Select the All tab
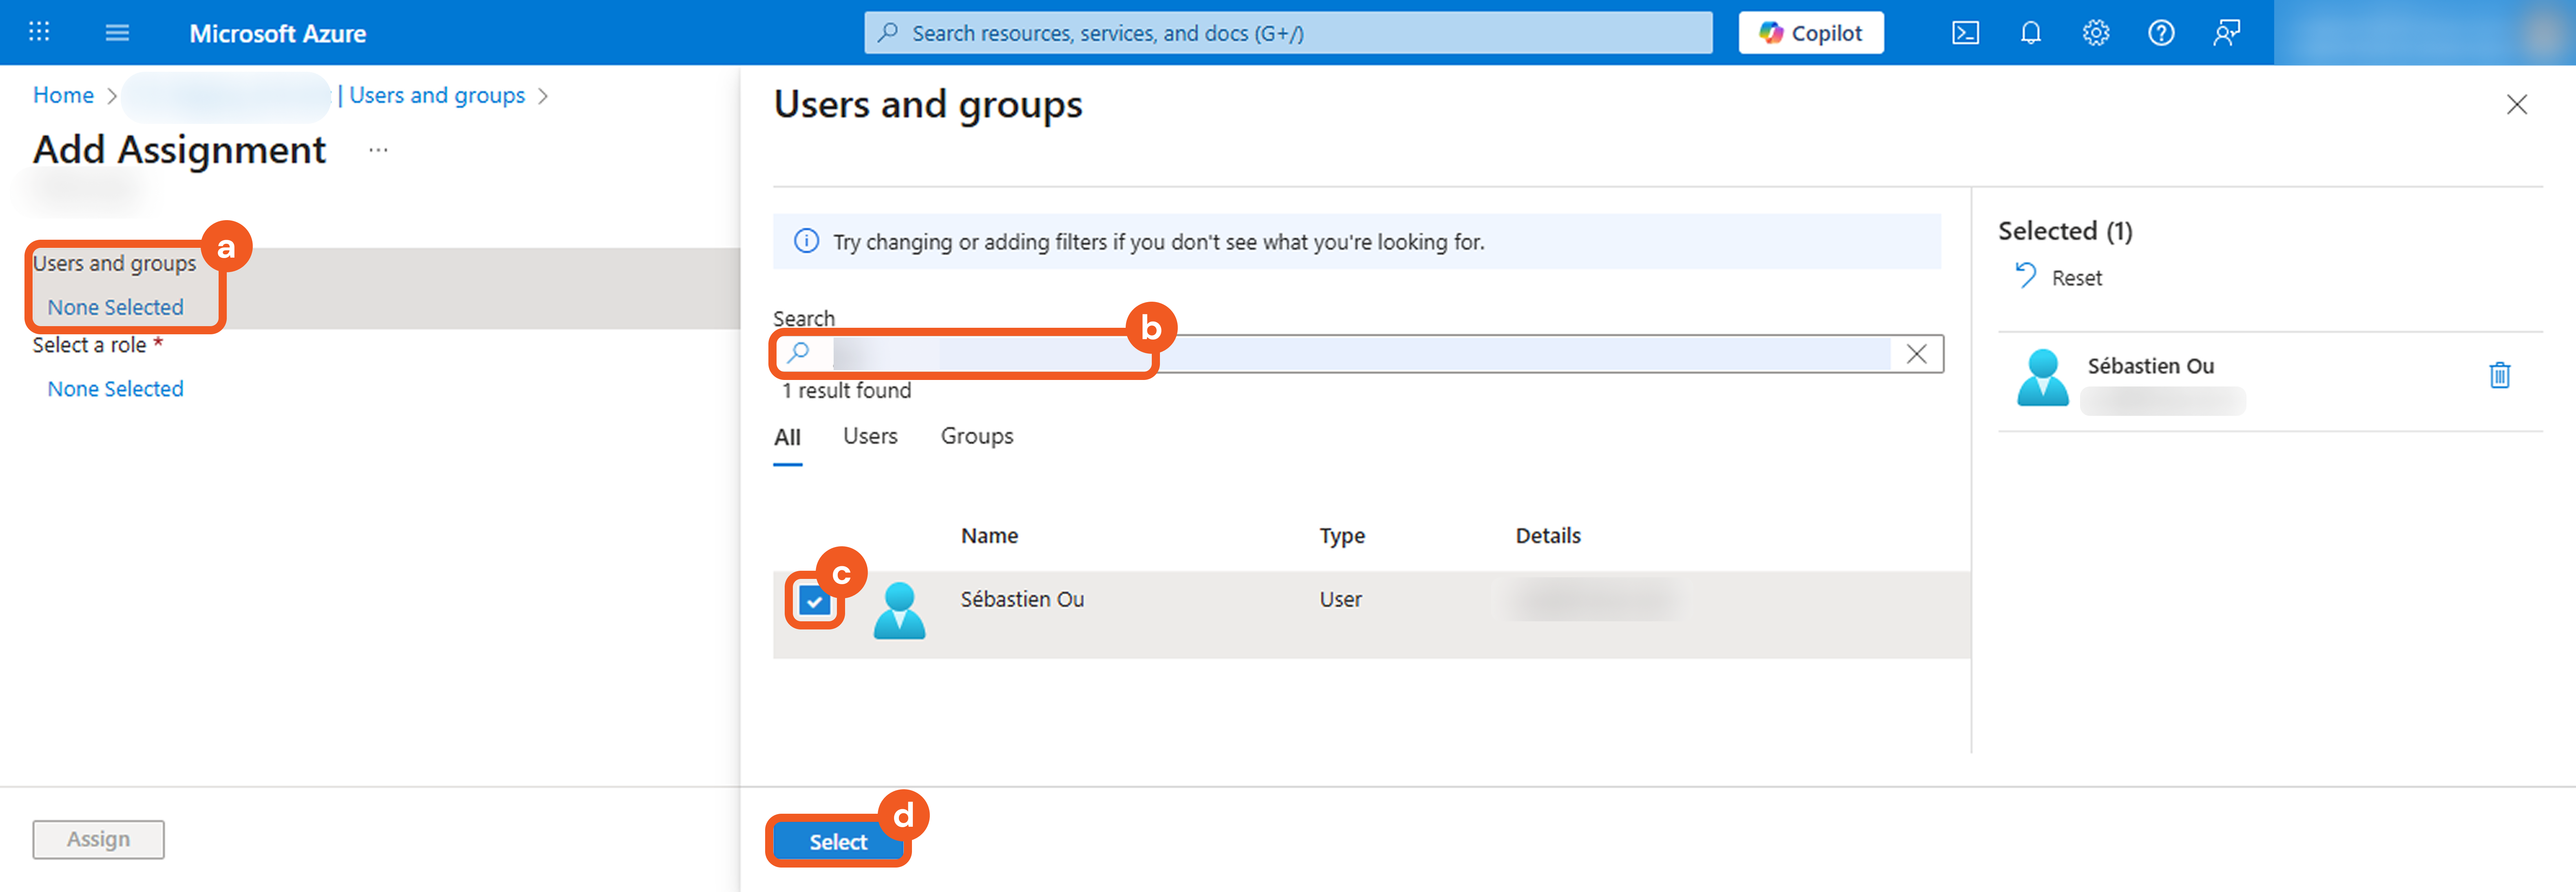This screenshot has height=892, width=2576. (787, 437)
